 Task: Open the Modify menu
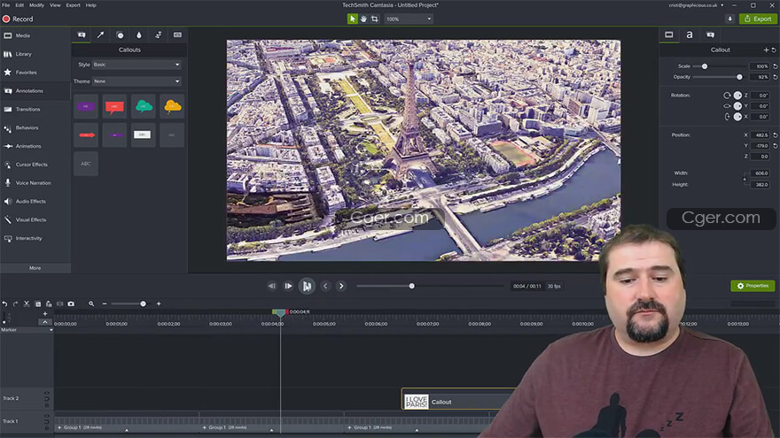tap(36, 5)
